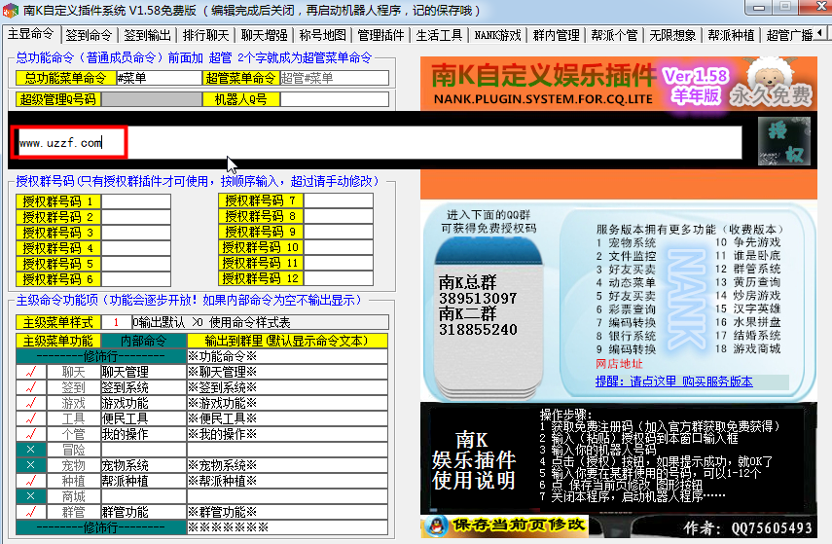Click the 聊天管理 internal command cell

(143, 372)
